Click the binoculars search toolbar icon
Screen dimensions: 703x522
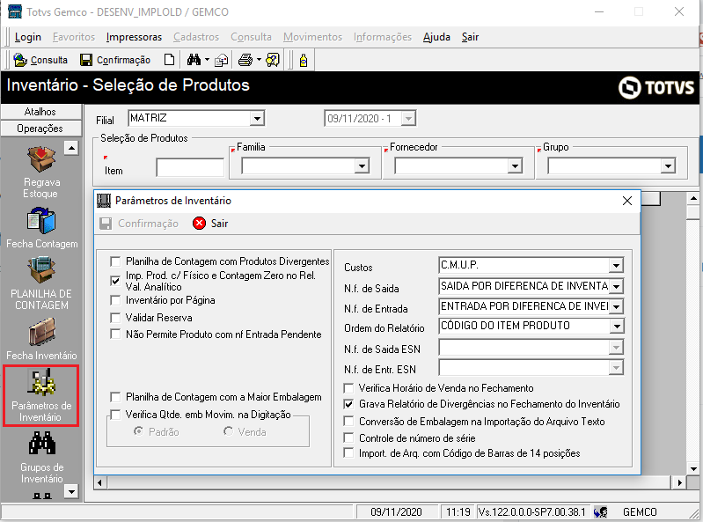click(x=194, y=60)
